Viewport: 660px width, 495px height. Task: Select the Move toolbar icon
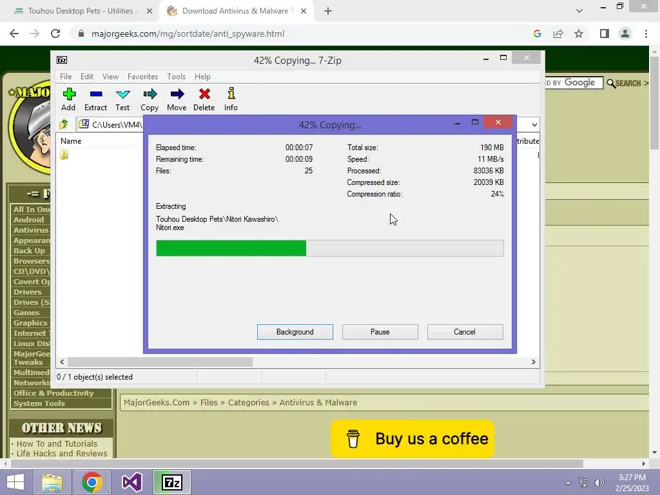click(x=177, y=99)
